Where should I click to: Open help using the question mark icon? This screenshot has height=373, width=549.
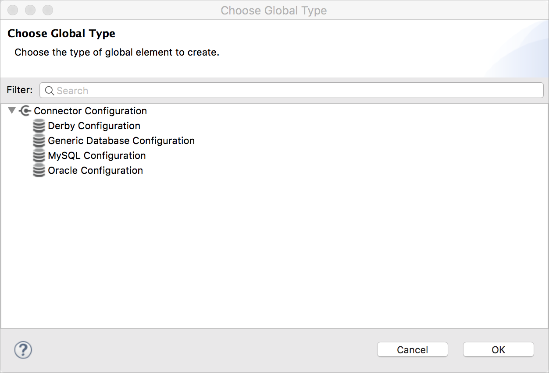23,350
